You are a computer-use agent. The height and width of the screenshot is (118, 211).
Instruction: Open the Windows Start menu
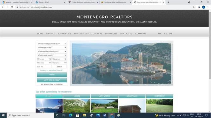pos(3,115)
